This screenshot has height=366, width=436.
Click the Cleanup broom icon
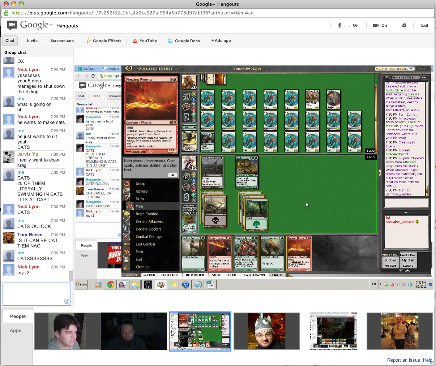click(127, 267)
